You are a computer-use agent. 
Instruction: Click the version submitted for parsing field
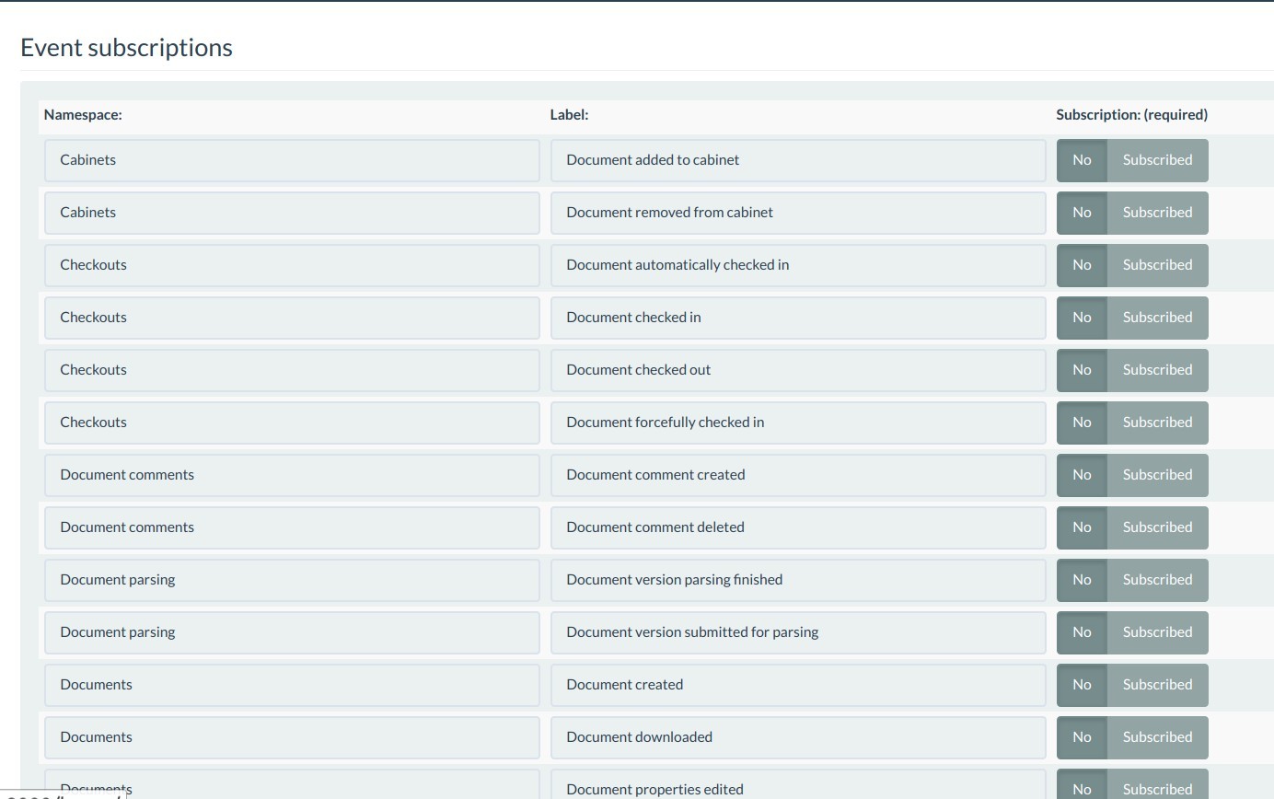tap(798, 632)
